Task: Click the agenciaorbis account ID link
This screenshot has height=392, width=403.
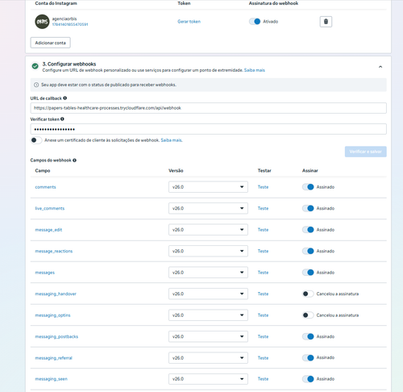Action: 70,24
